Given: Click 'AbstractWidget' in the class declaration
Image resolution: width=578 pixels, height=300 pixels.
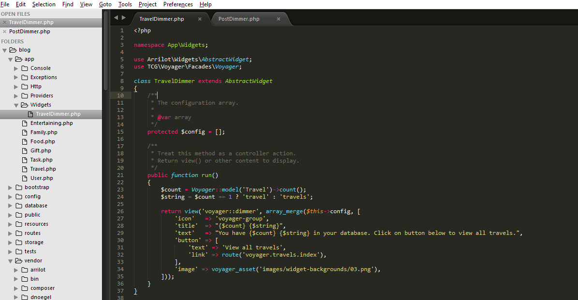Looking at the screenshot, I should pyautogui.click(x=249, y=81).
